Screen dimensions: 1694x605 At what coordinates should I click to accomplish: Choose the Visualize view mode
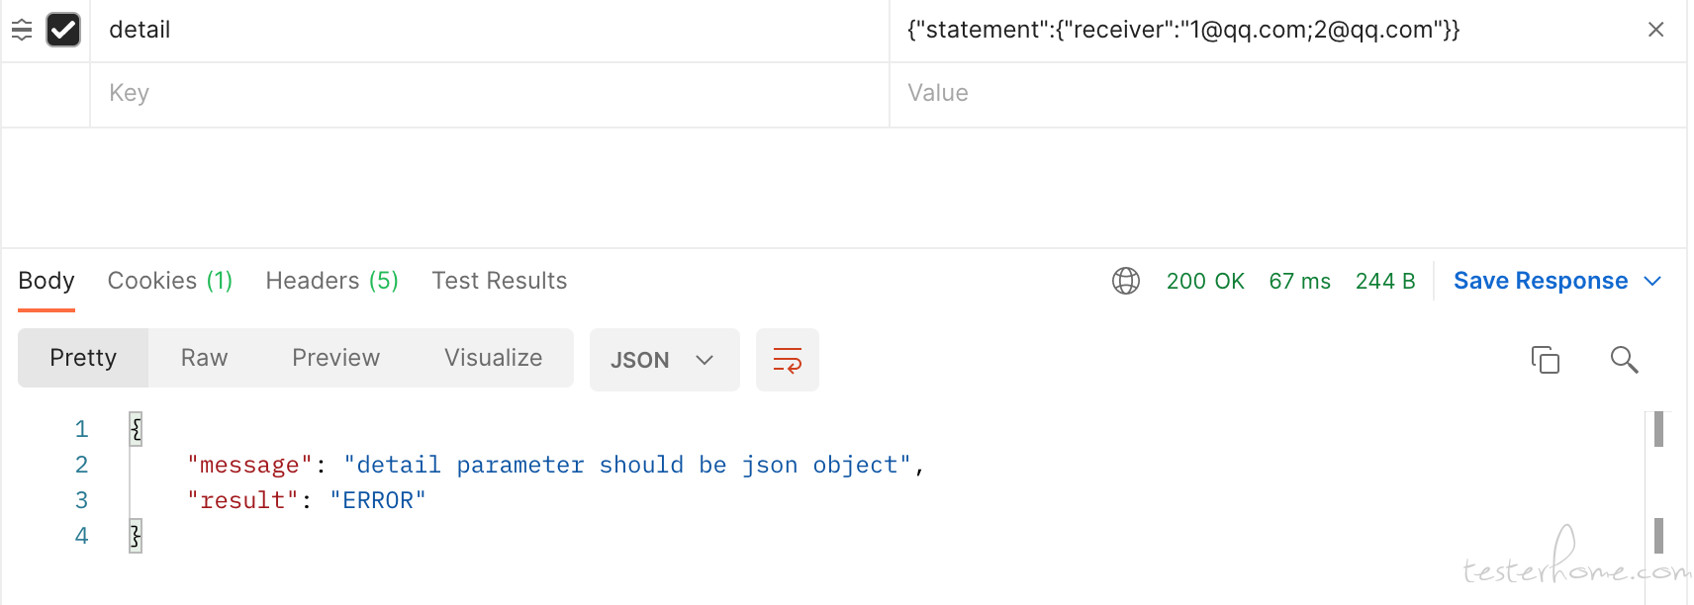point(494,358)
